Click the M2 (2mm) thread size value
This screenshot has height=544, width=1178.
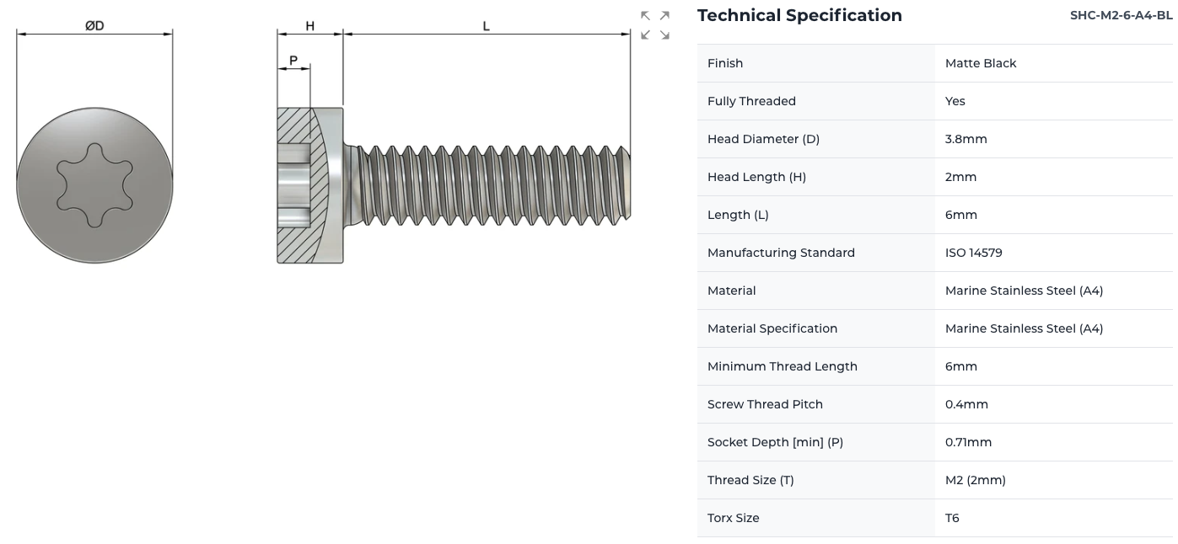[x=975, y=480]
